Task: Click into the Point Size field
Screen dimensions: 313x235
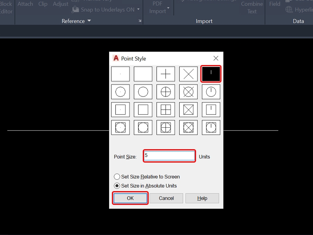Action: click(x=169, y=155)
